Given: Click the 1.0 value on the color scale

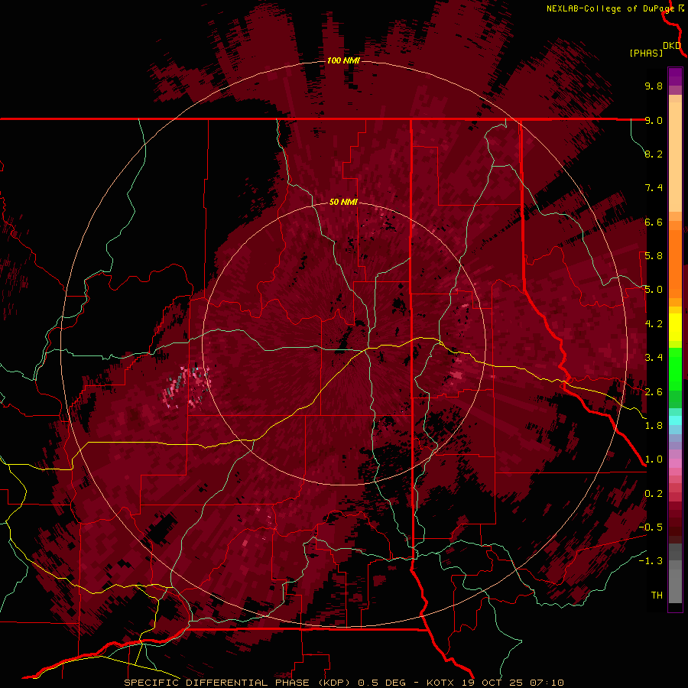Looking at the screenshot, I should click(654, 459).
